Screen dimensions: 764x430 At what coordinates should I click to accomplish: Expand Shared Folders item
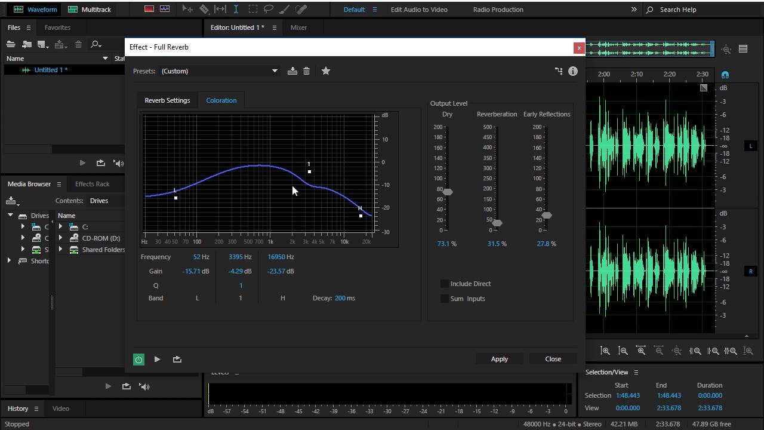[60, 250]
